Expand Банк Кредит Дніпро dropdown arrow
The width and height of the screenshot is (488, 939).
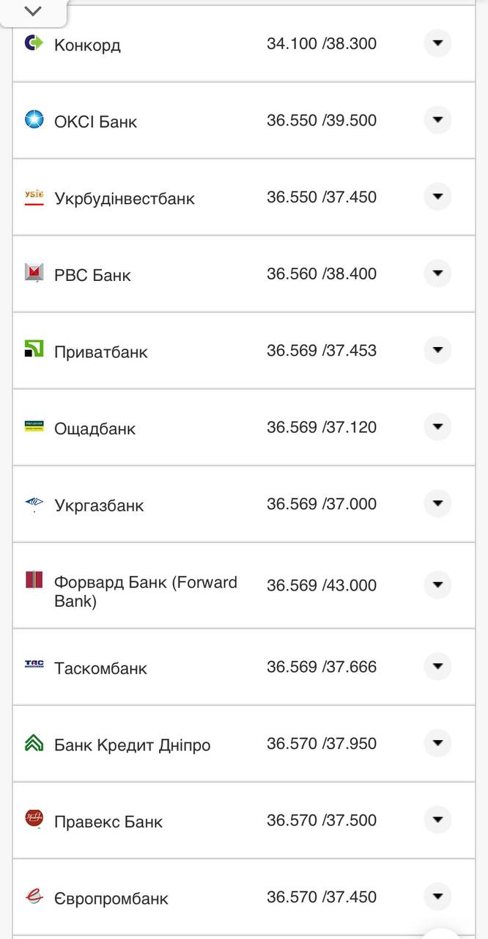coord(437,743)
